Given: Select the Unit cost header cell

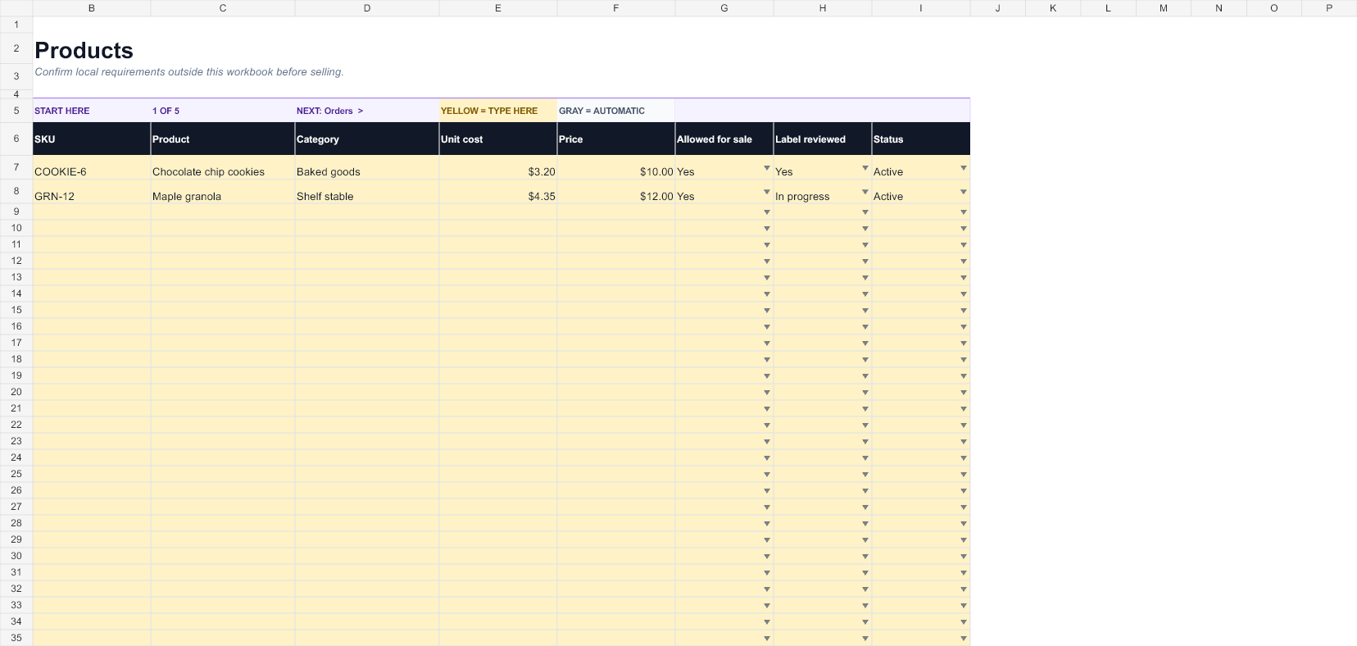Looking at the screenshot, I should [x=498, y=139].
